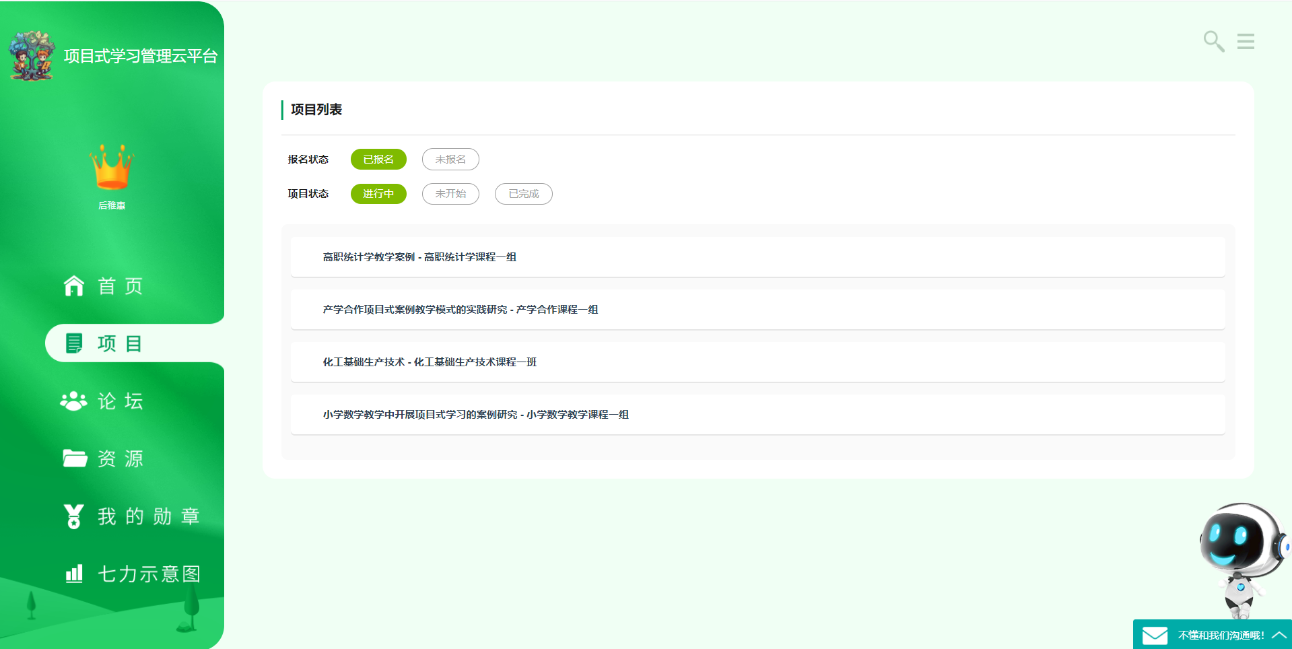Click the bar chart icon
This screenshot has width=1292, height=649.
74,574
